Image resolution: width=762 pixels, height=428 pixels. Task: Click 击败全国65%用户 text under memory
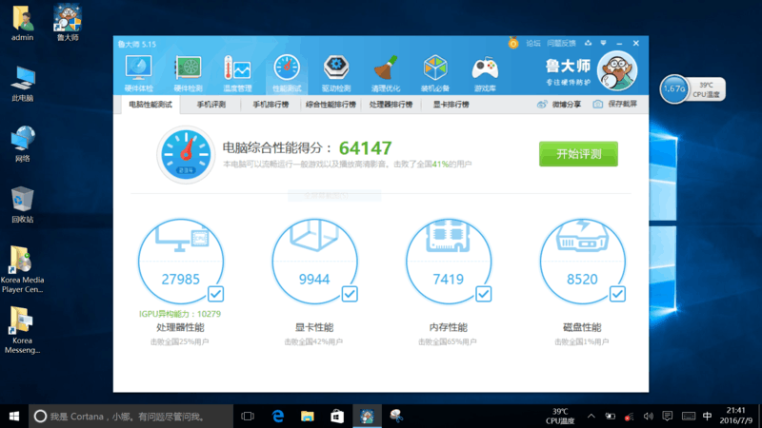click(x=448, y=342)
